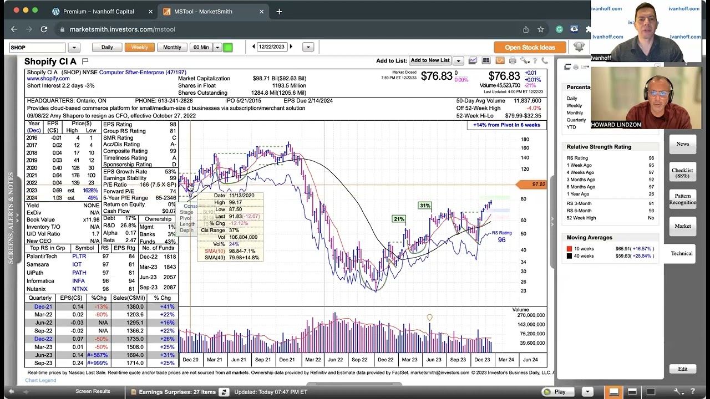Screen dimensions: 710x399
Task: Switch to Daily chart
Action: (x=107, y=48)
